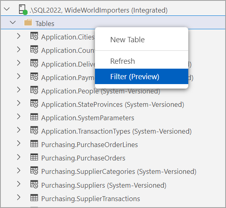The width and height of the screenshot is (226, 208).
Task: Select the Application.TransactionTypes (System-Versioned) table
Action: [116, 131]
